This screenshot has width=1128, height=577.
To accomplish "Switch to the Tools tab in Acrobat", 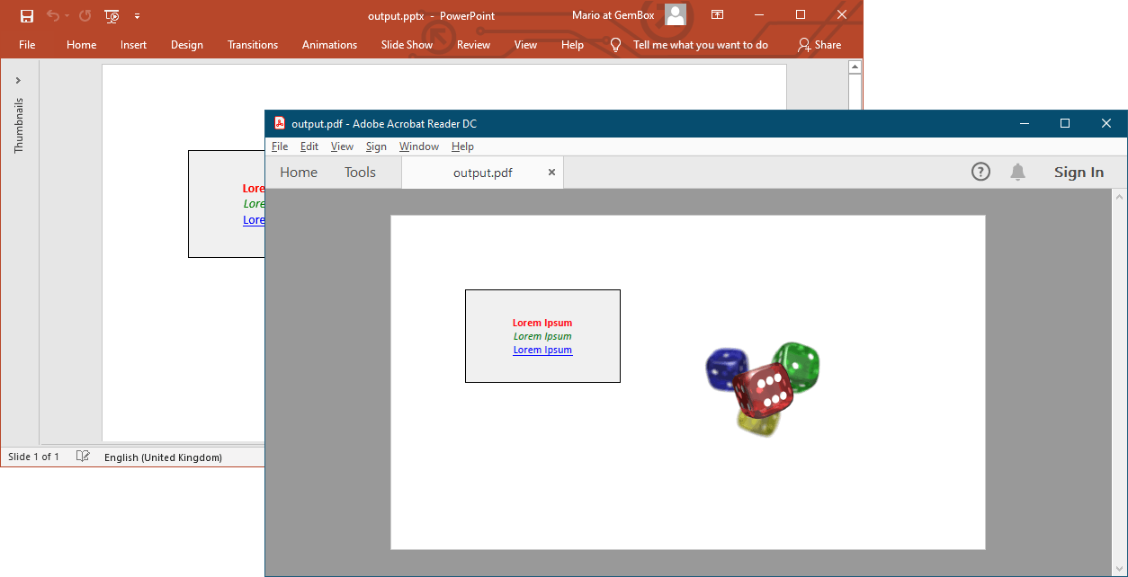I will (x=360, y=173).
